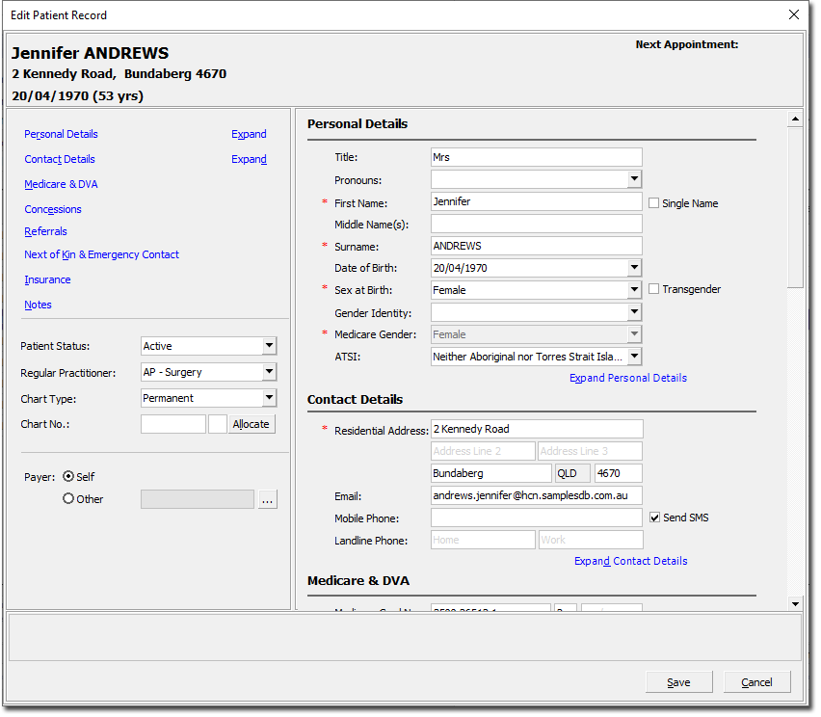
Task: Toggle the Transgender checkbox
Action: coord(654,289)
